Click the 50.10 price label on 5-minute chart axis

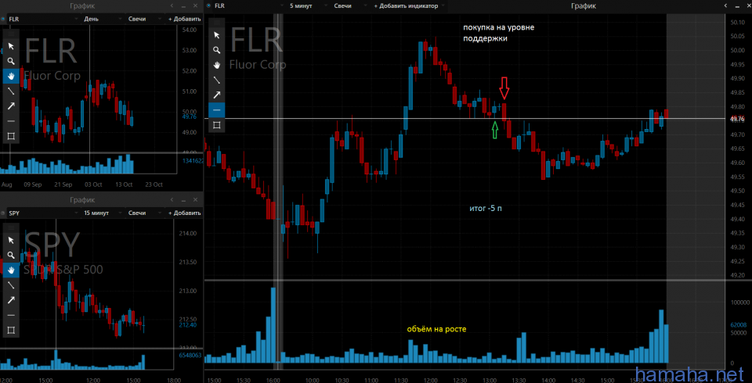coord(736,22)
